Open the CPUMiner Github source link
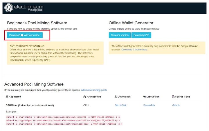 (x=176, y=105)
